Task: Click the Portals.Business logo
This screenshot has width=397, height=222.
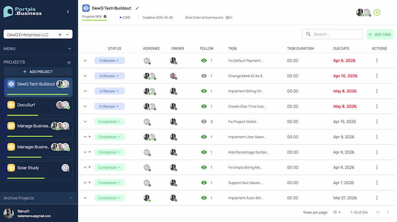Action: [22, 12]
